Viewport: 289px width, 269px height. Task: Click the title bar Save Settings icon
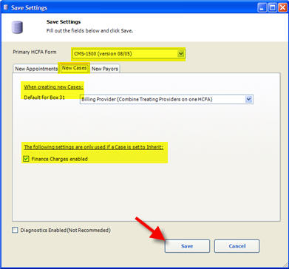click(5, 7)
